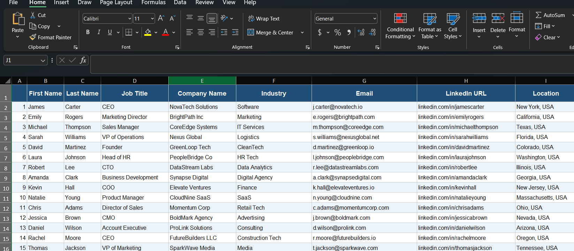Click Insert cells button

tap(479, 25)
